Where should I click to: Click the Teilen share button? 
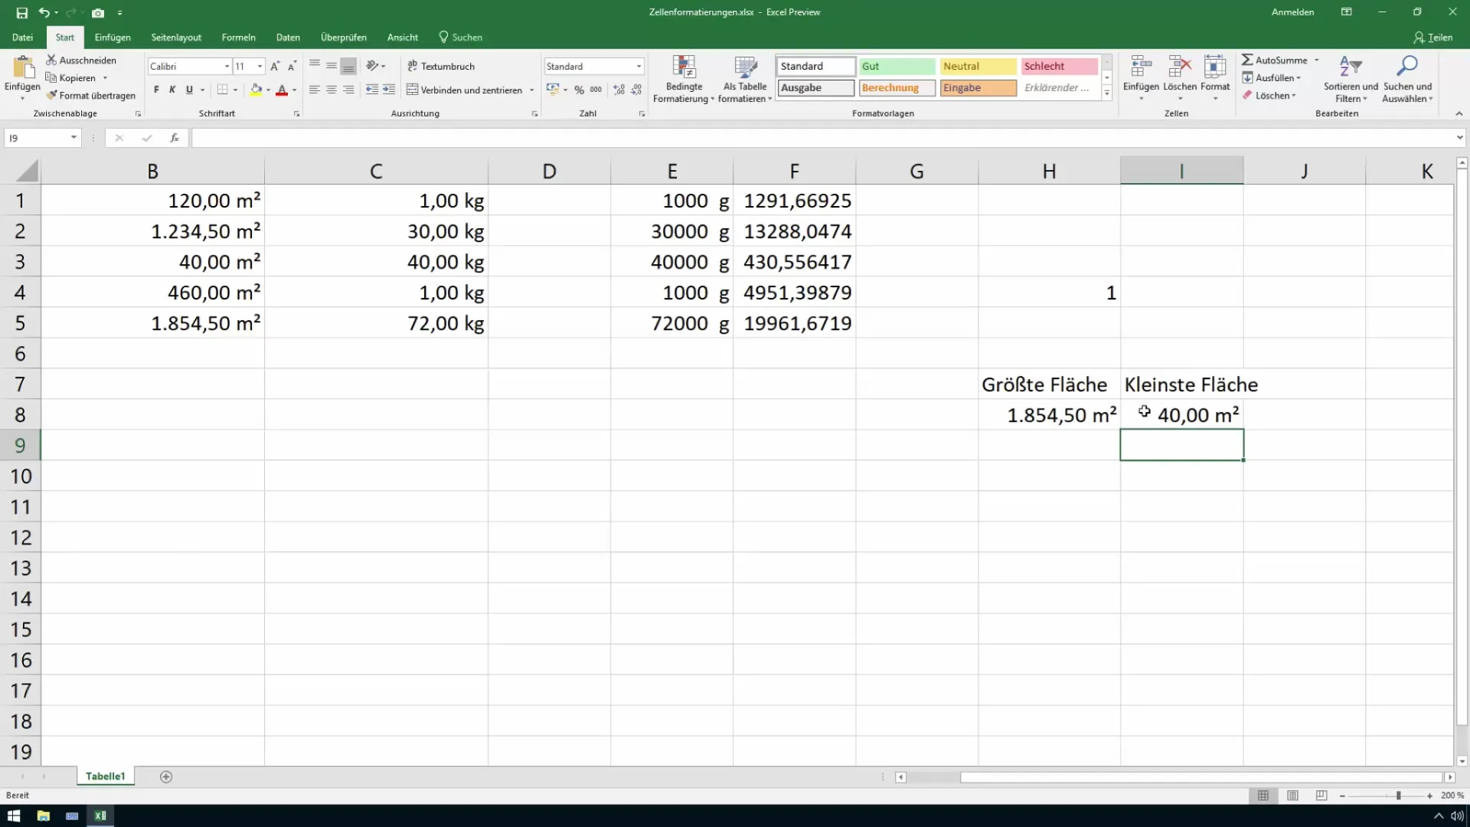click(x=1433, y=38)
